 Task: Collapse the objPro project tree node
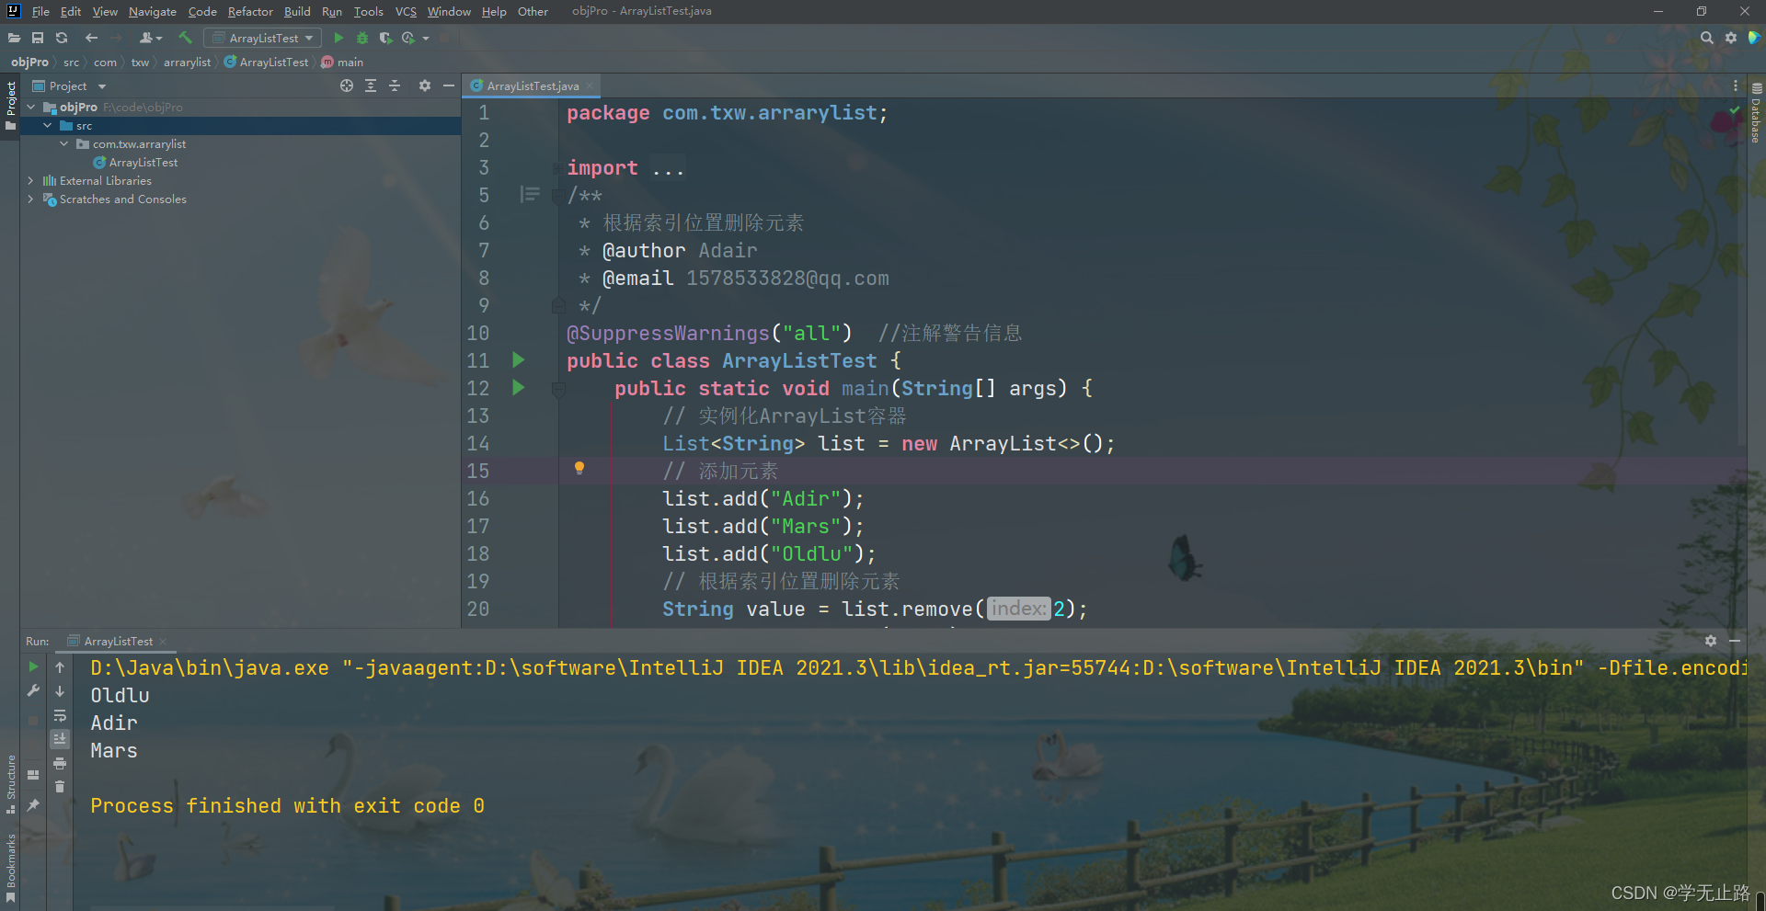(31, 108)
